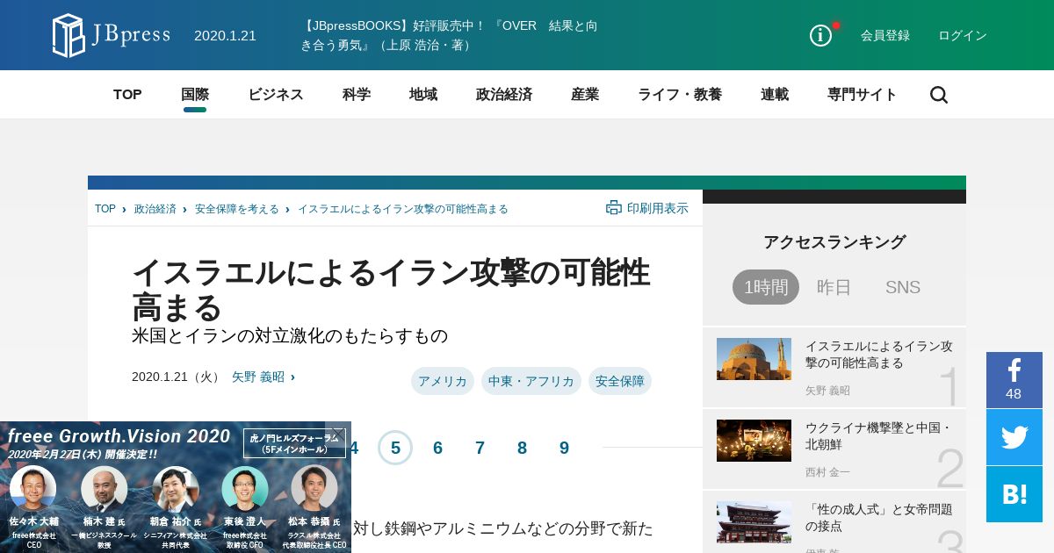This screenshot has width=1054, height=553.
Task: Click the アクセスランキング heading
Action: [x=834, y=241]
